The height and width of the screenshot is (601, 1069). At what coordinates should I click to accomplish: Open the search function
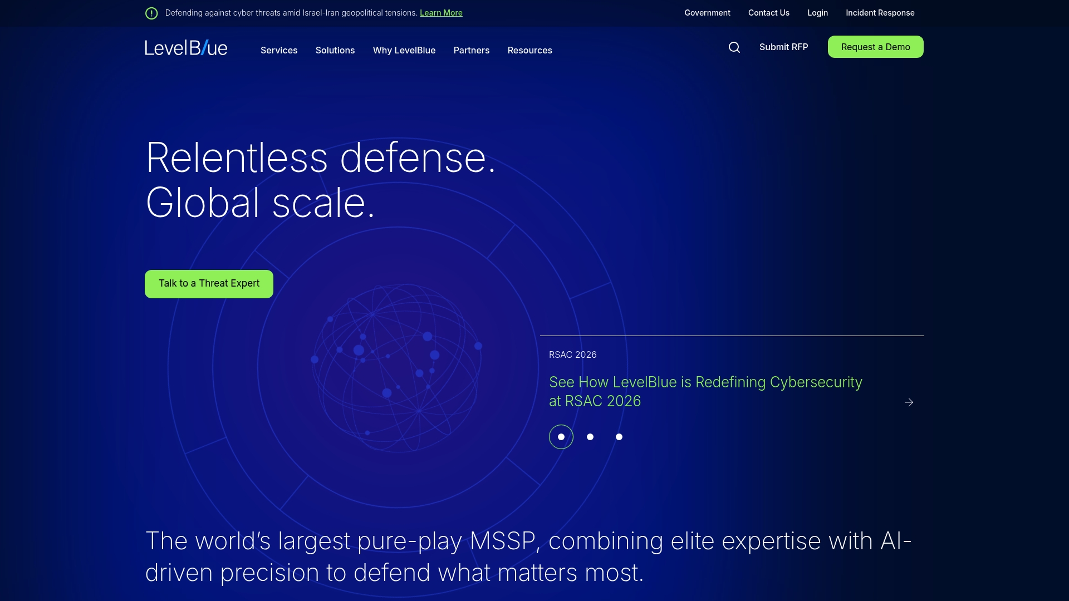point(734,47)
